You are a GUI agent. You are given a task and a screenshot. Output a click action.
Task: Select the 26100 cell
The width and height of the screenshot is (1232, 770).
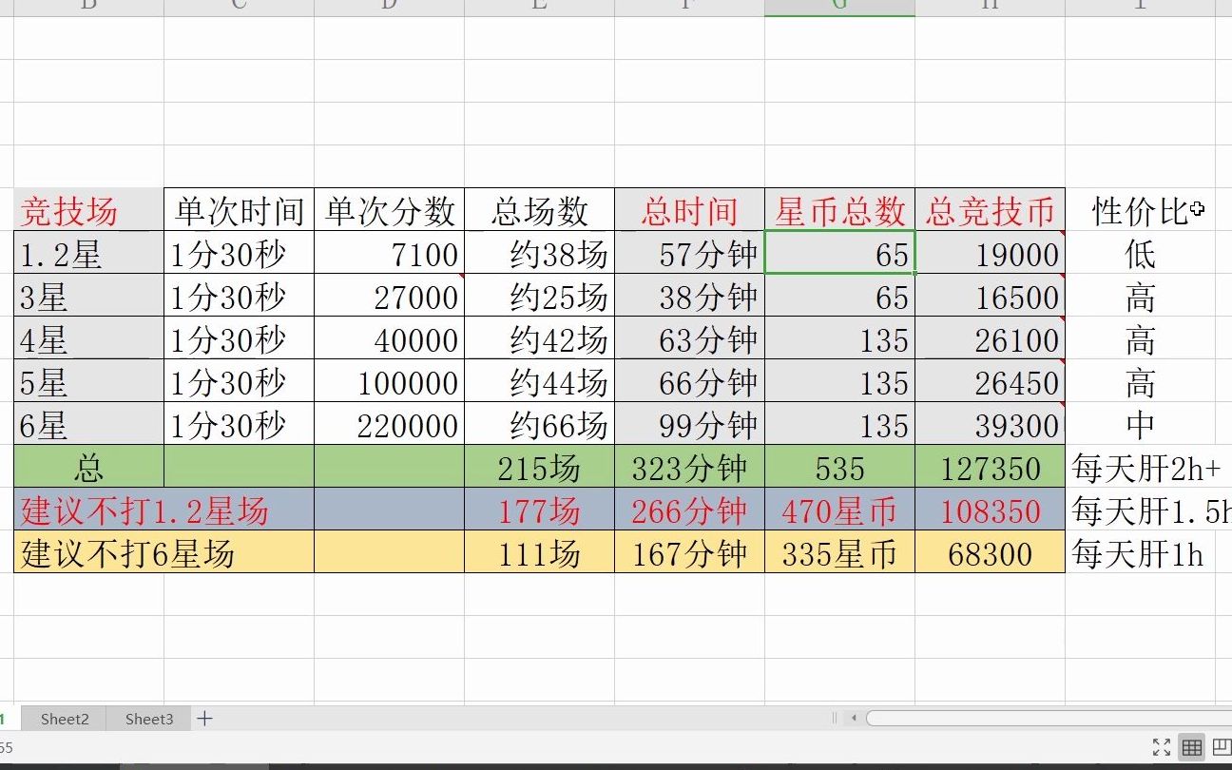[990, 338]
